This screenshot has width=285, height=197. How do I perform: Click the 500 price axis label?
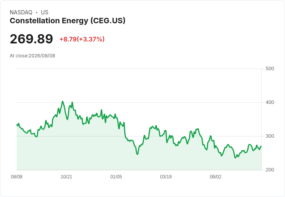click(x=270, y=69)
